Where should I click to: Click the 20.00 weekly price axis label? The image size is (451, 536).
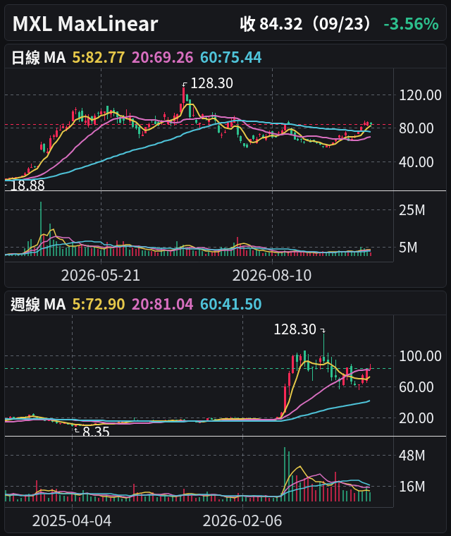click(x=416, y=418)
